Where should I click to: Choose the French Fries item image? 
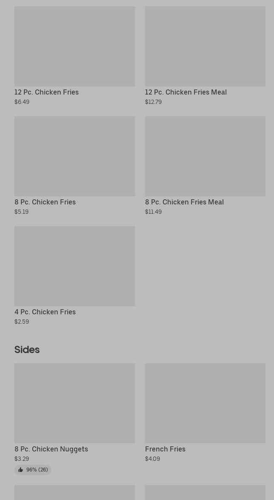205,403
